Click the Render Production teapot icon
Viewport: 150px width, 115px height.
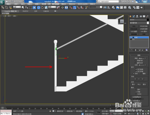click(x=142, y=7)
